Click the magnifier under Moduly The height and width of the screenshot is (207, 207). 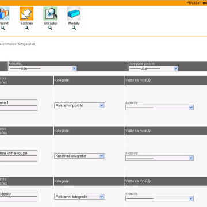click(x=74, y=28)
